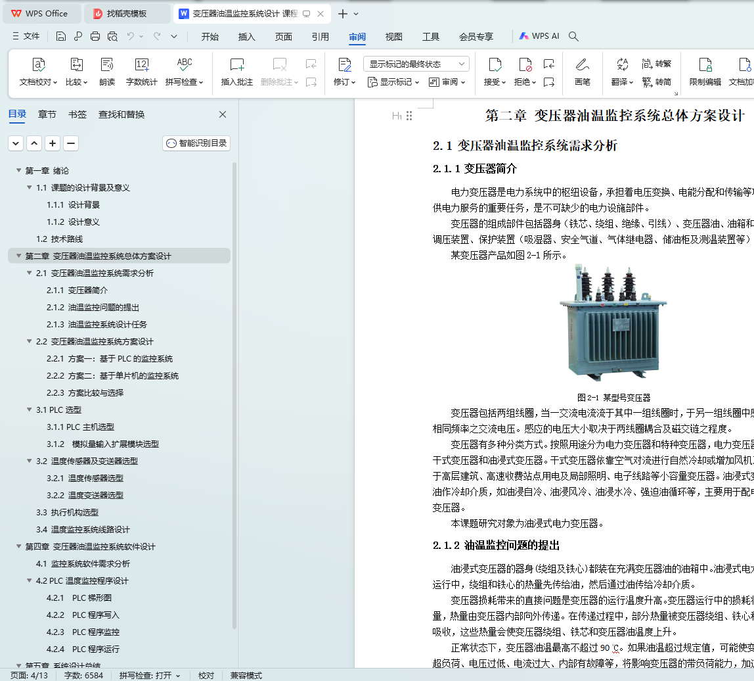Switch to the 书签 panel tab
This screenshot has height=681, width=754.
[x=78, y=114]
